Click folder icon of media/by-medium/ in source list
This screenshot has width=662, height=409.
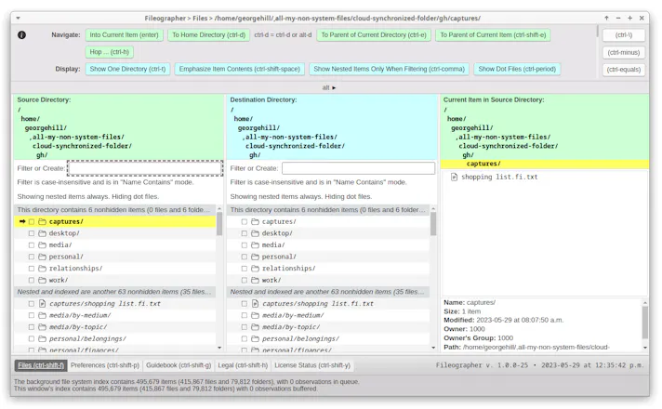[x=42, y=315]
